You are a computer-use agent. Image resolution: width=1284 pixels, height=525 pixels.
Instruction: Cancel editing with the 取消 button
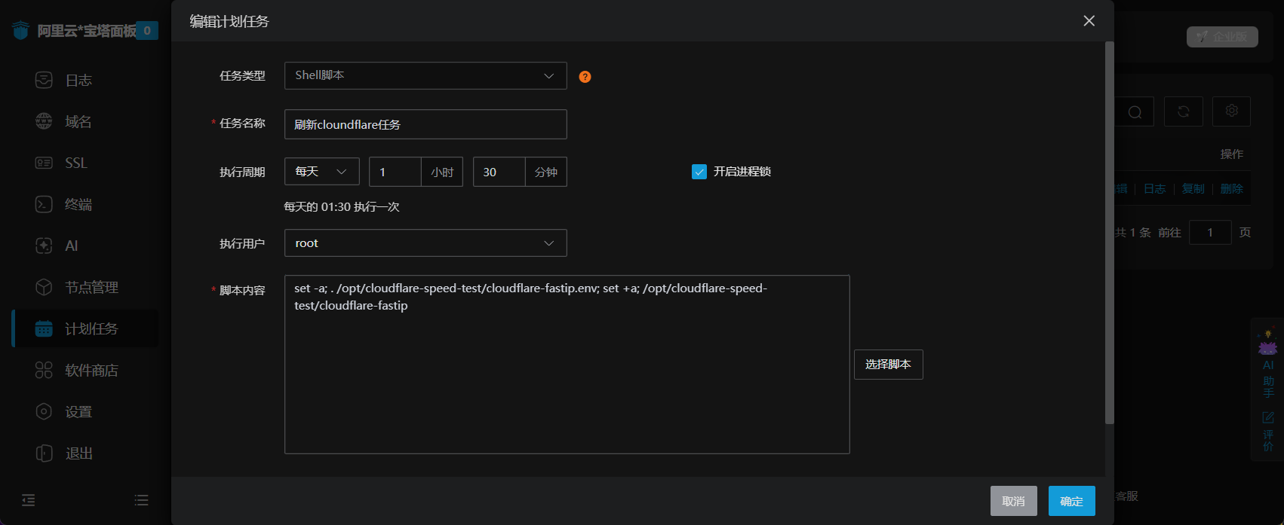pyautogui.click(x=1013, y=501)
